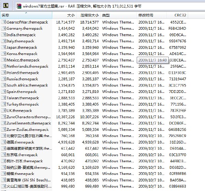Click the 2009/11/7 16:40 date tooltip

point(153,60)
